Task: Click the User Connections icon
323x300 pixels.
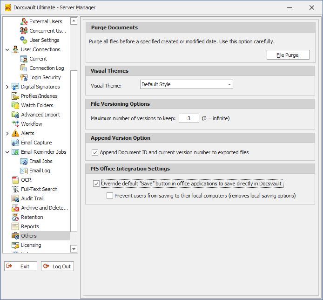Action: click(x=15, y=49)
